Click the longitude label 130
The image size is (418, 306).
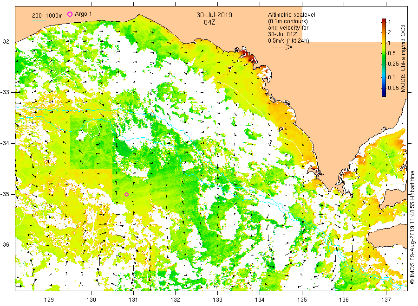point(91,300)
